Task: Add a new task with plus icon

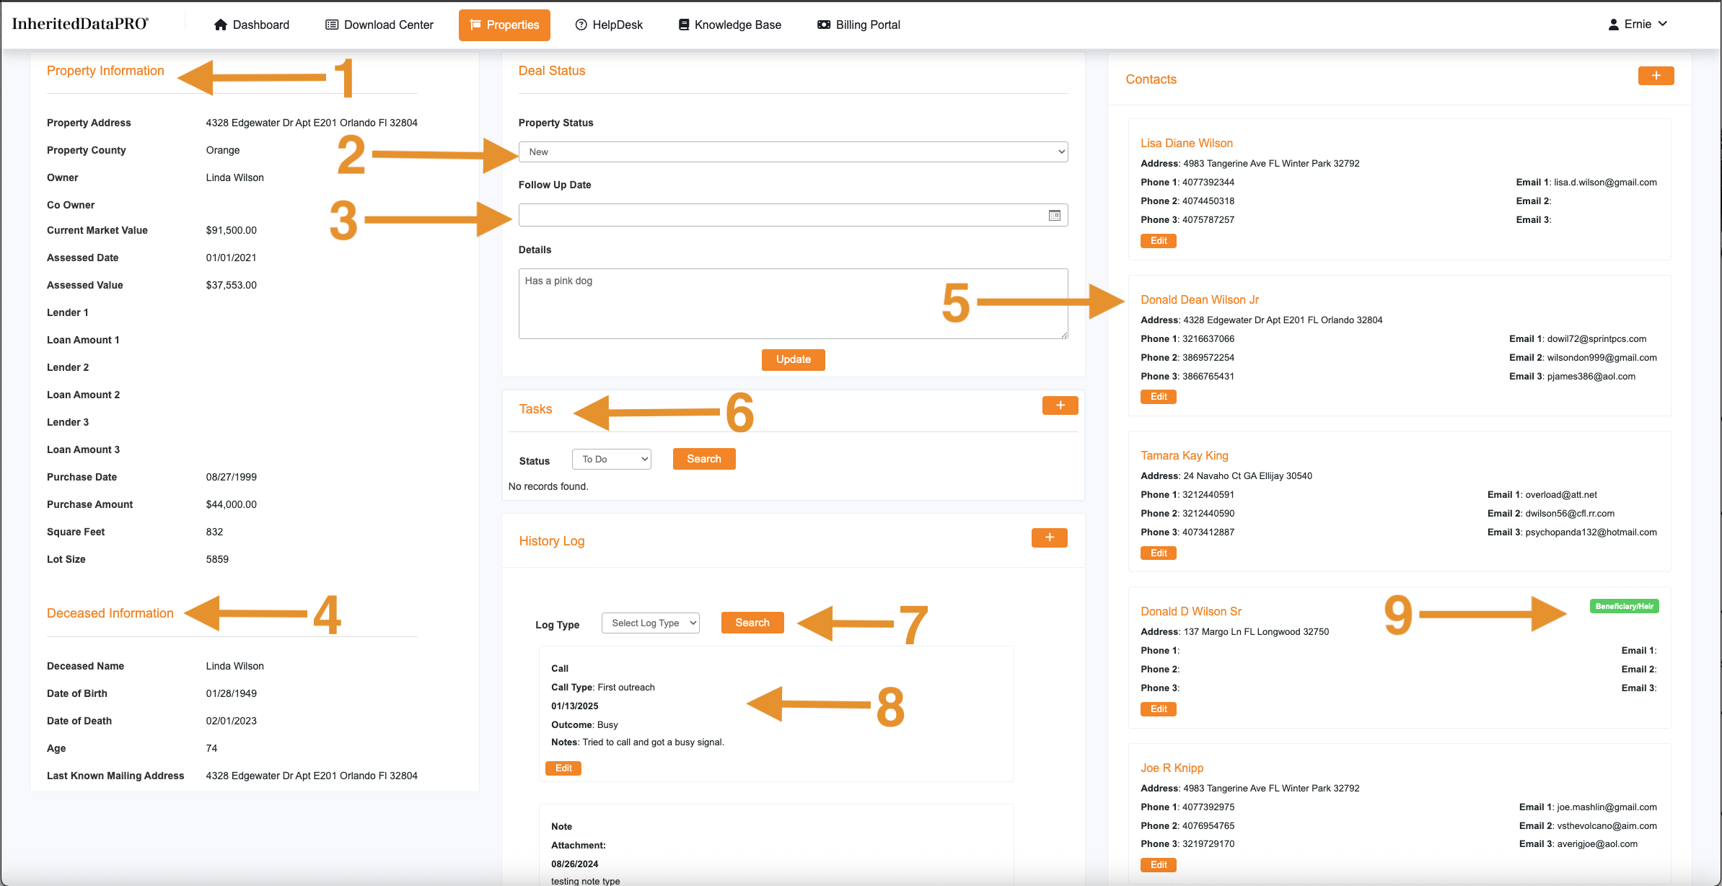Action: point(1060,405)
